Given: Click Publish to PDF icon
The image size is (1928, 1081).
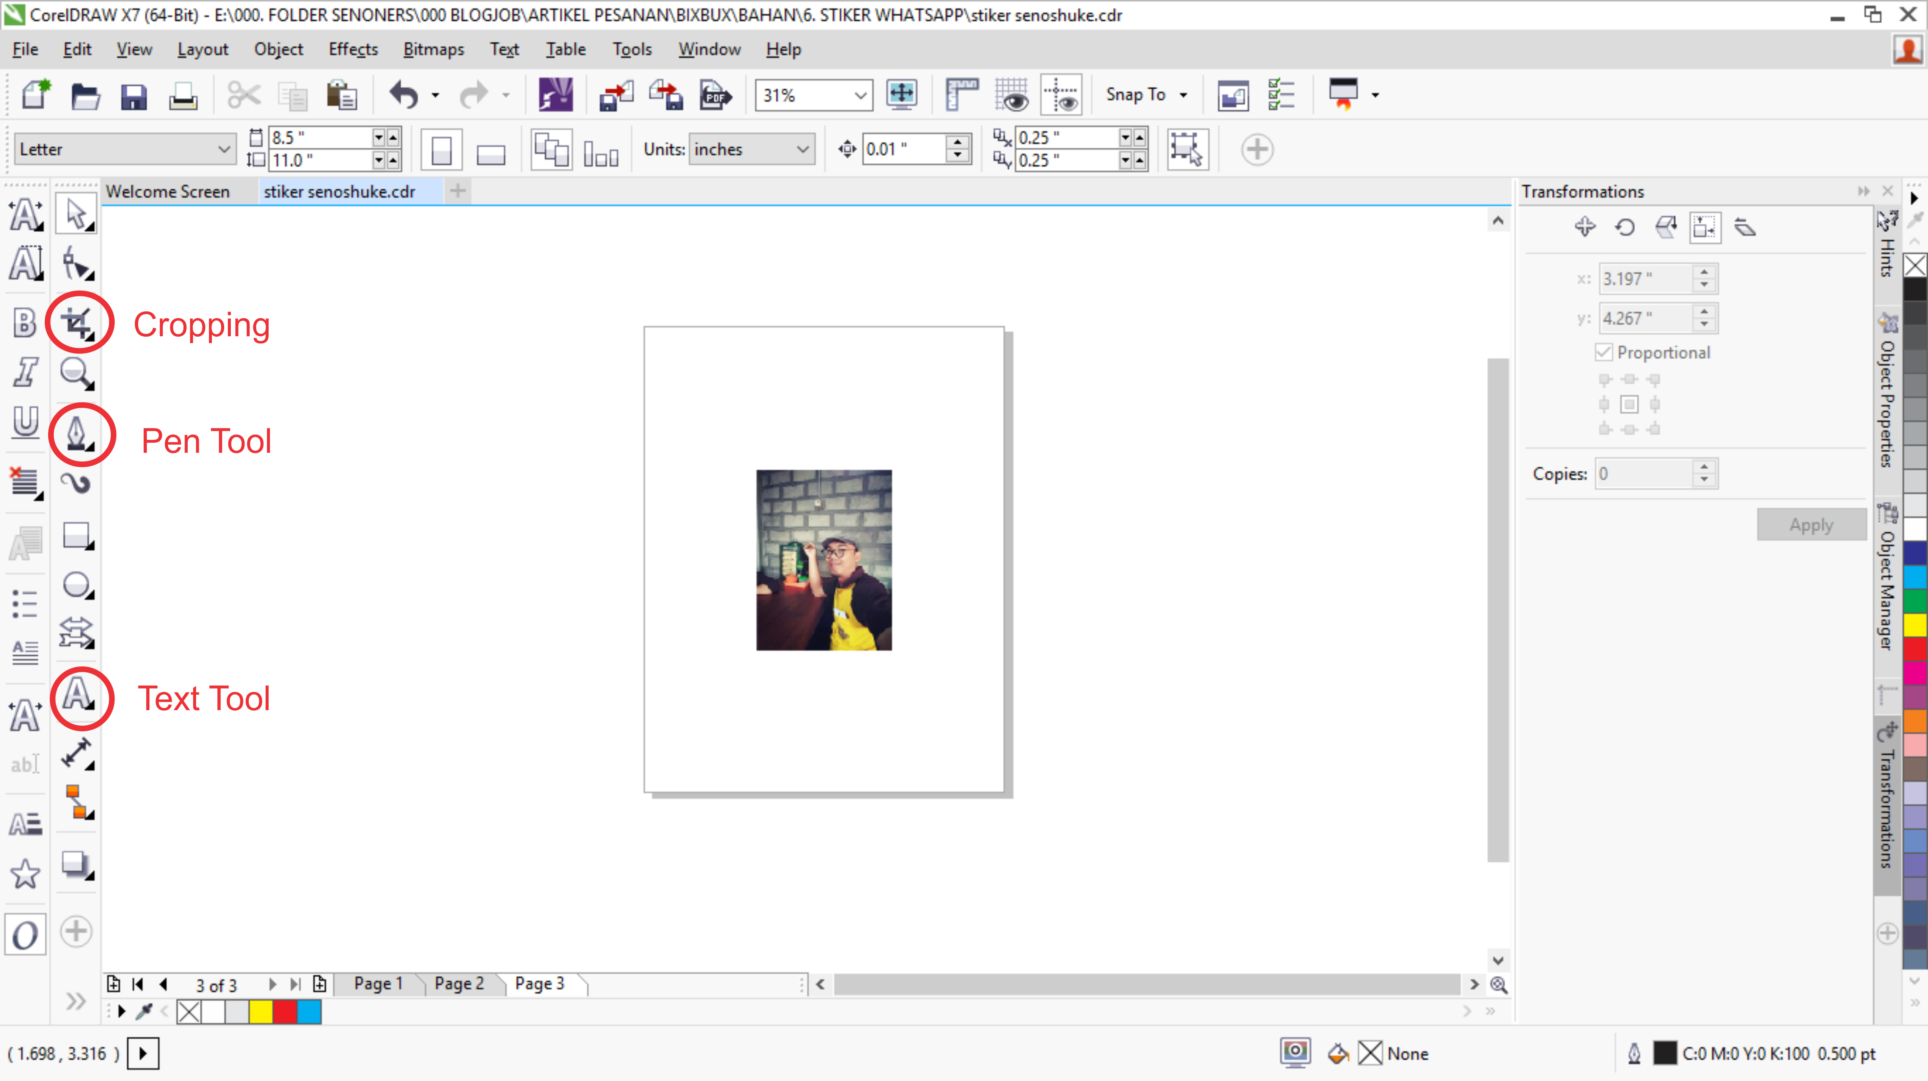Looking at the screenshot, I should click(715, 95).
